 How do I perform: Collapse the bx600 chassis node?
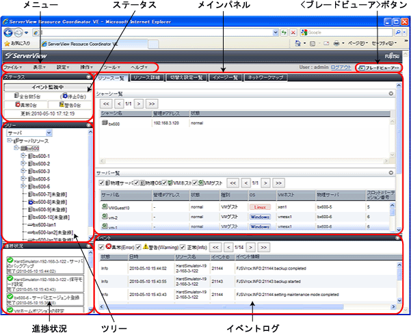coord(16,148)
